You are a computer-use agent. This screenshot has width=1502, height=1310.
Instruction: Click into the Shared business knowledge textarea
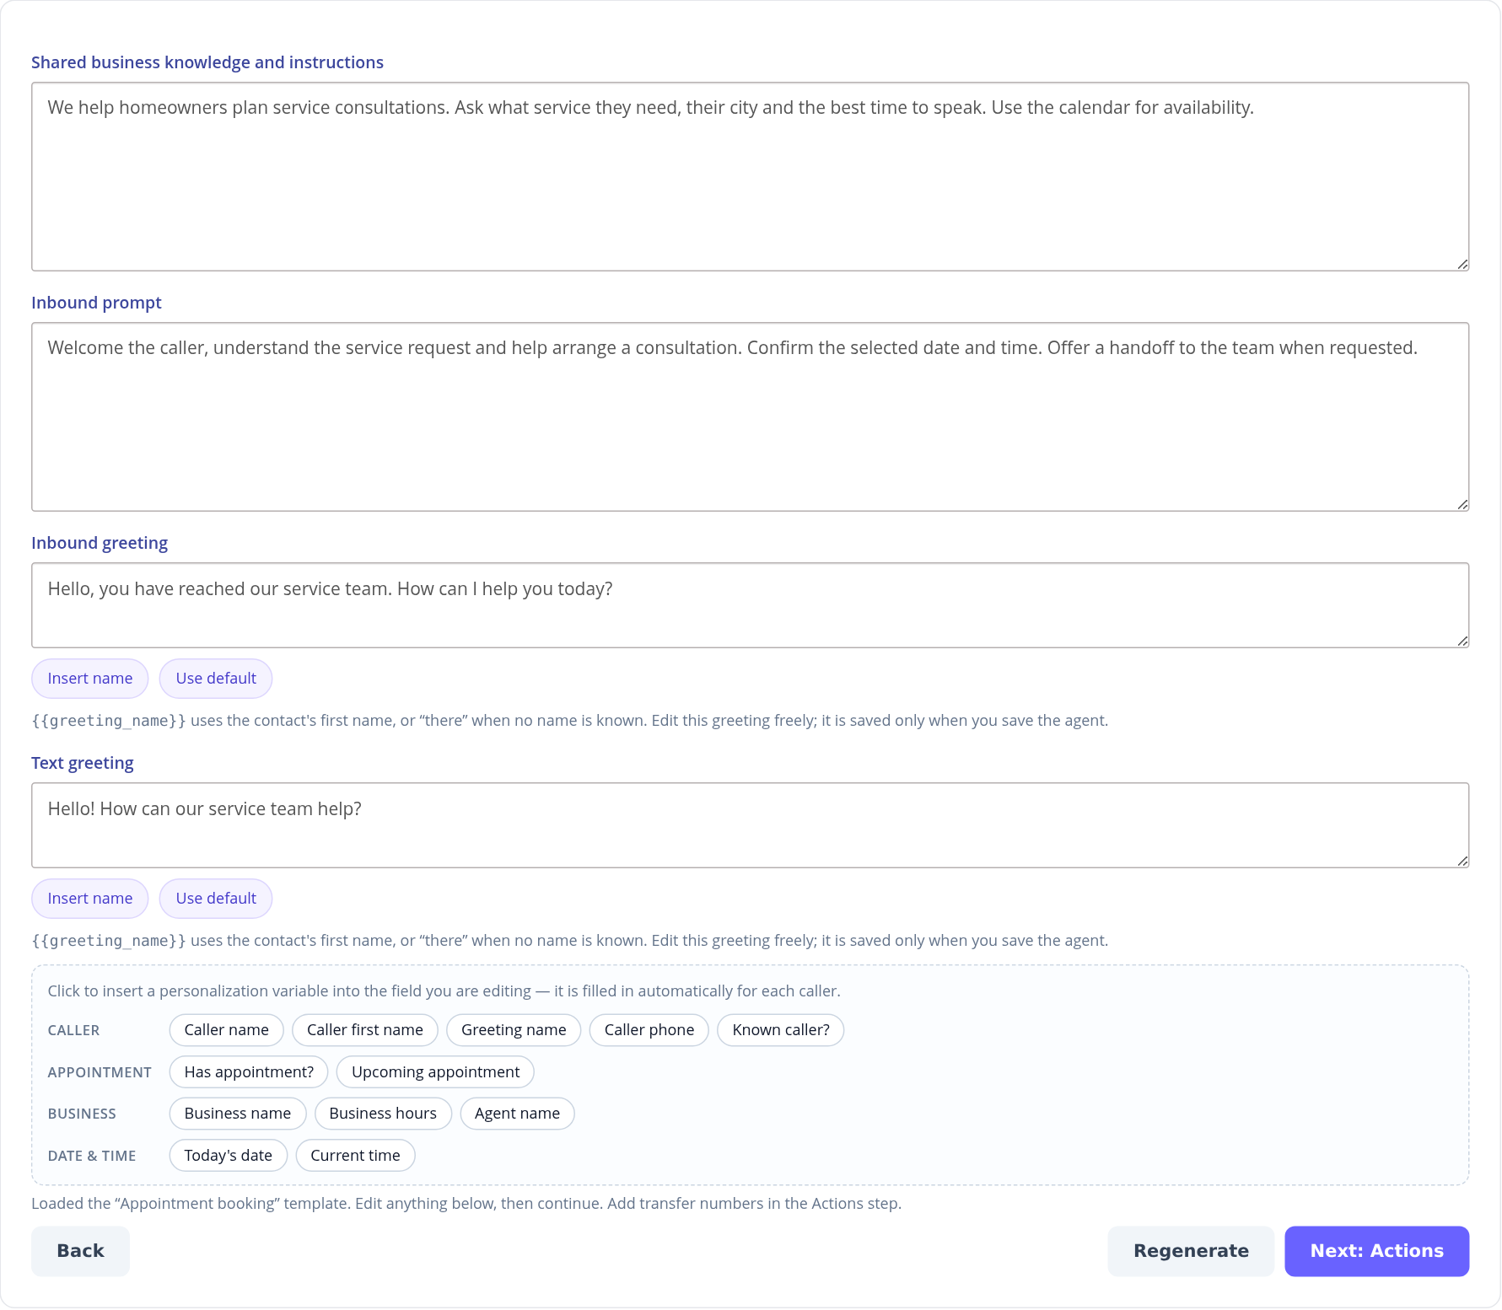coord(750,176)
